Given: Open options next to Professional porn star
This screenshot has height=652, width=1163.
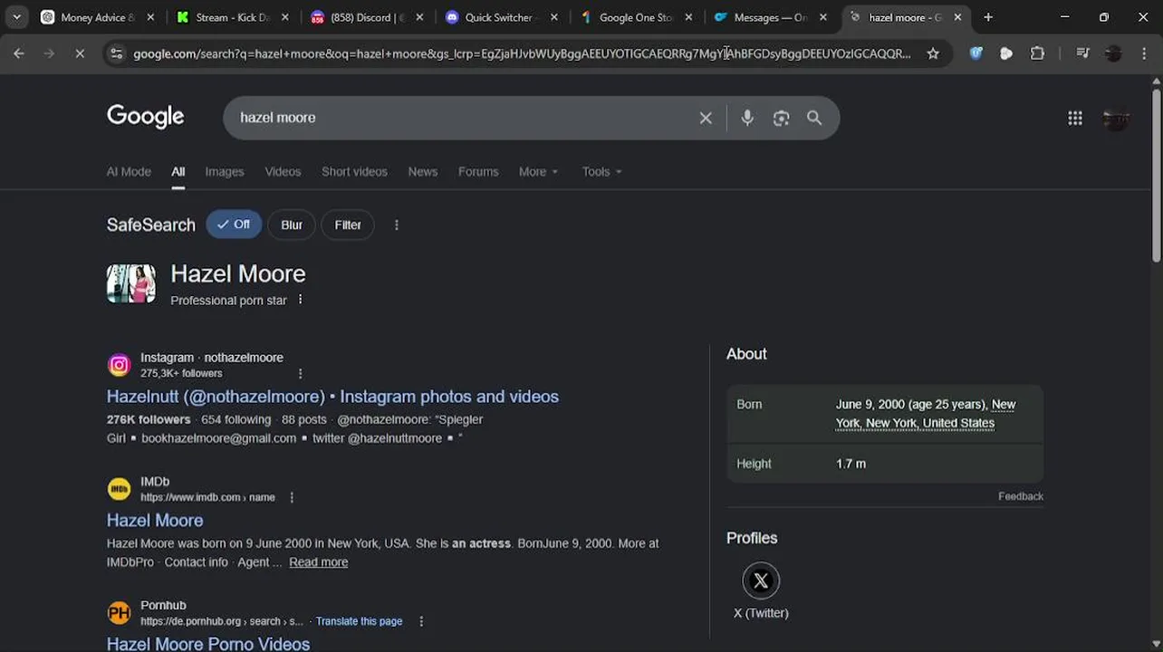Looking at the screenshot, I should tap(301, 300).
